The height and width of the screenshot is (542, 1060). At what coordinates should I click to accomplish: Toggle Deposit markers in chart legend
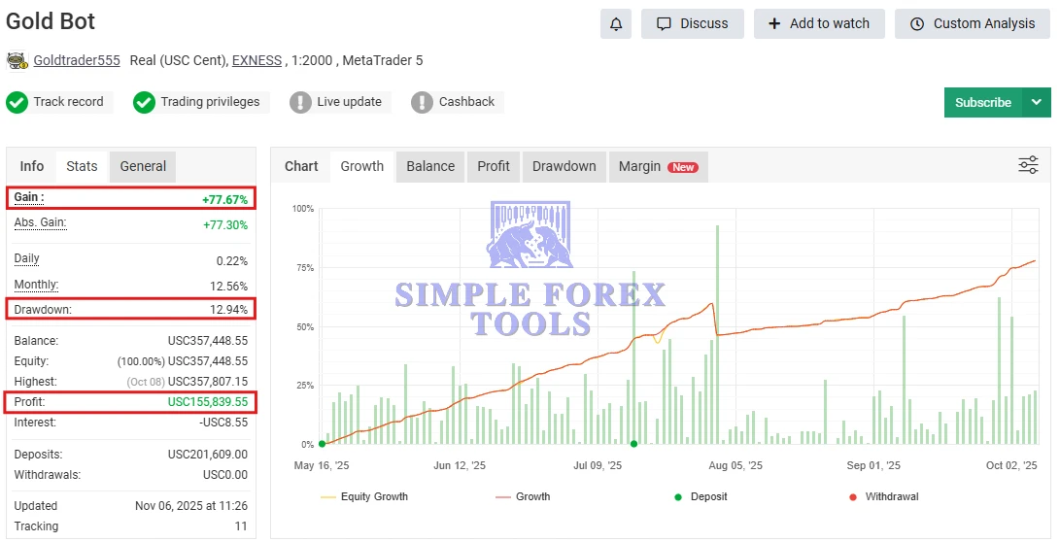[703, 496]
